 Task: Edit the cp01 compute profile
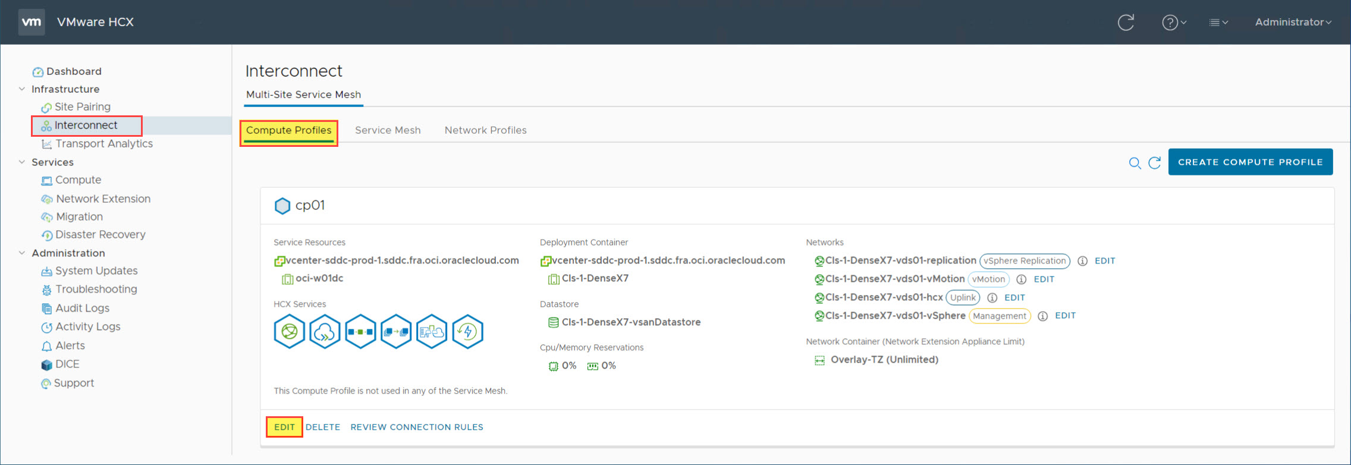pyautogui.click(x=284, y=428)
